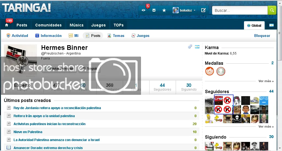Click the Hermes Binner profile picture

tap(20, 60)
